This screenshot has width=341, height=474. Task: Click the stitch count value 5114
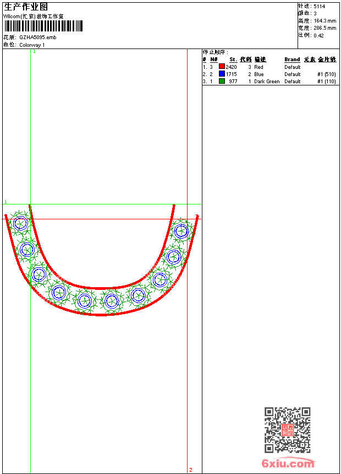point(319,7)
